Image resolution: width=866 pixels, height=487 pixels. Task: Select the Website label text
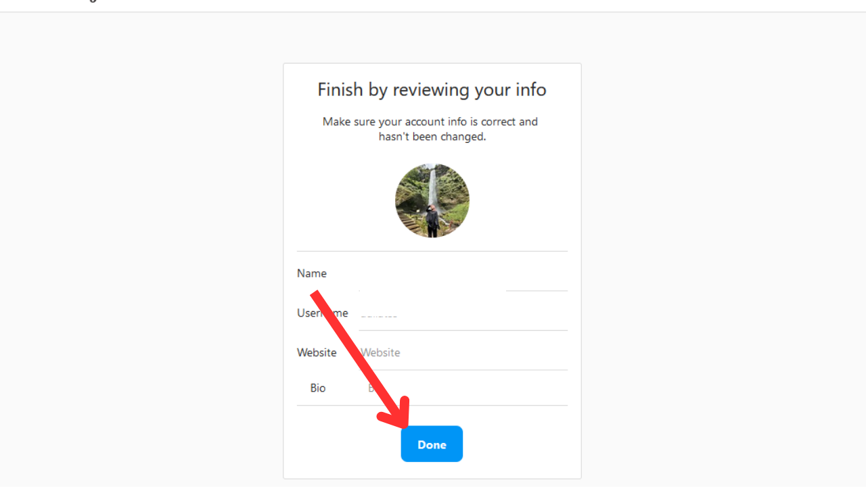[317, 352]
